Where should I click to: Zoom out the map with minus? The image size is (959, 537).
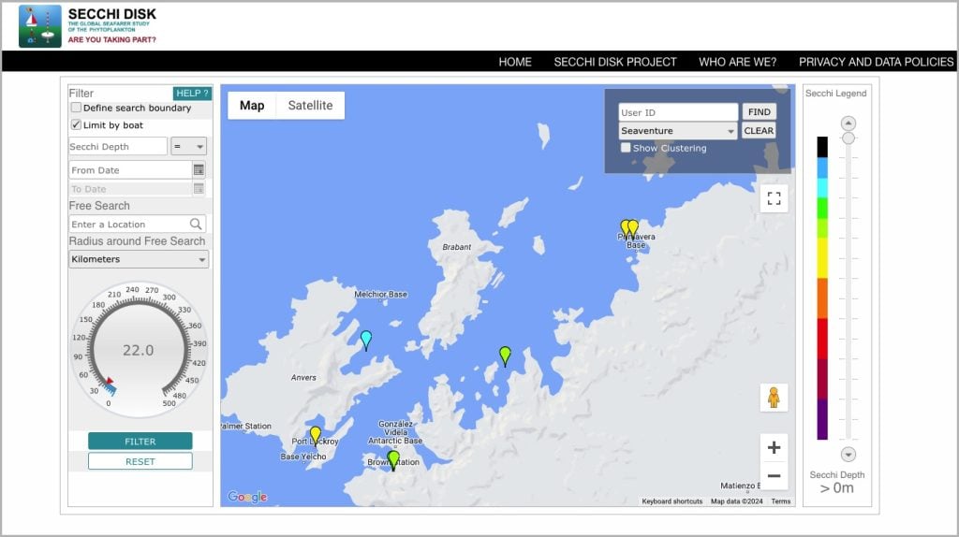point(774,476)
